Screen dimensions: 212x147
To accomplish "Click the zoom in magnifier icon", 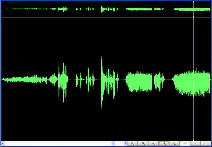I will 143,143.
